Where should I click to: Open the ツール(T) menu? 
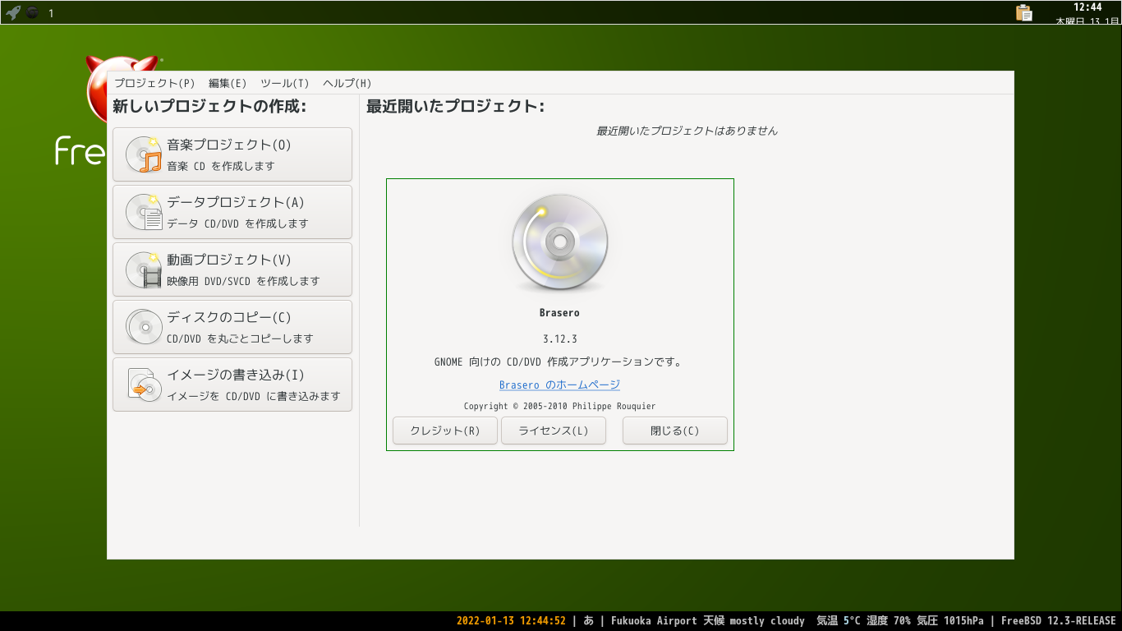tap(285, 83)
